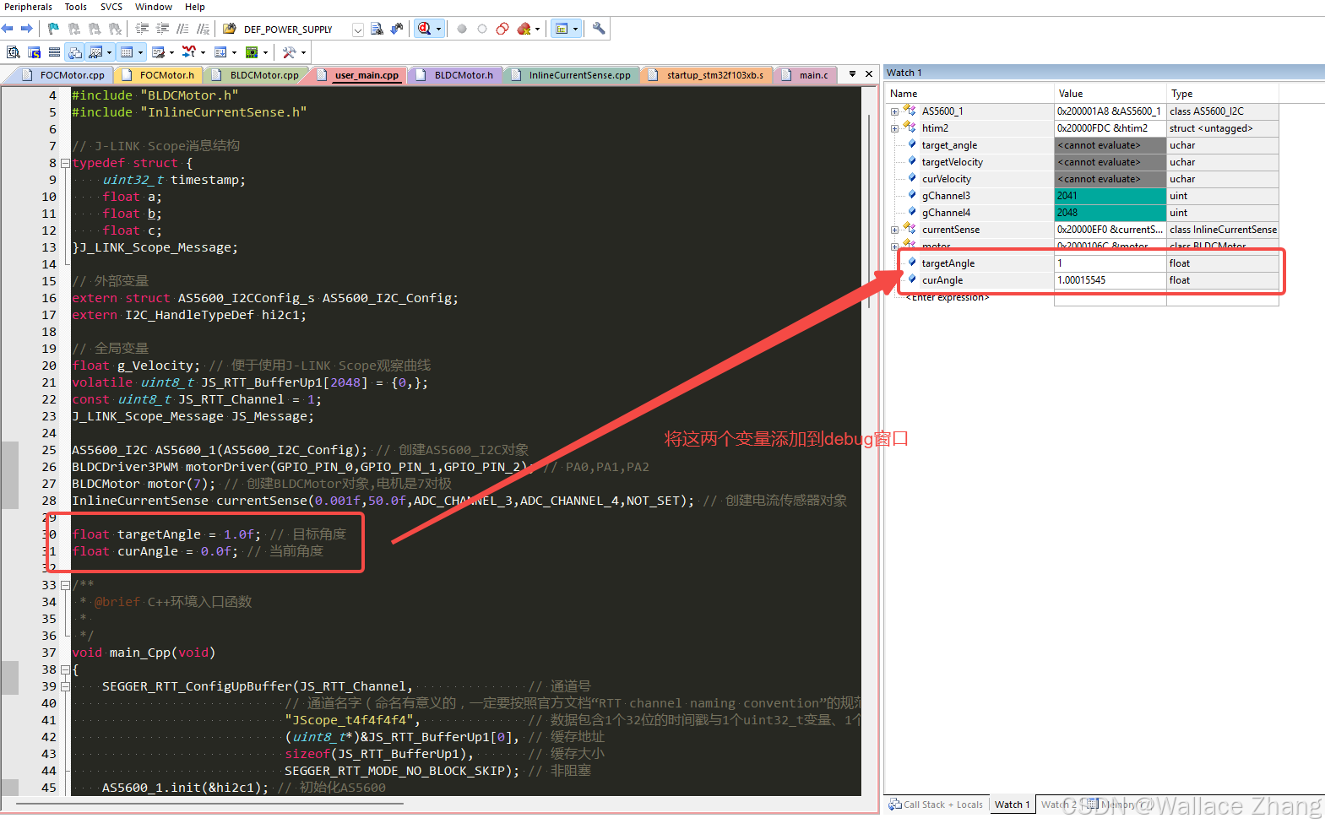Go to previous bookmark icon
The height and width of the screenshot is (829, 1325).
pyautogui.click(x=74, y=29)
